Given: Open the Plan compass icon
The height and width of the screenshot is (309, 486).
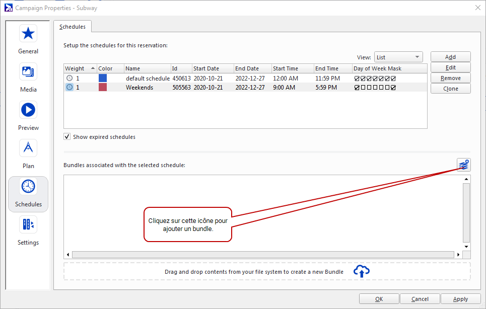Looking at the screenshot, I should [28, 148].
